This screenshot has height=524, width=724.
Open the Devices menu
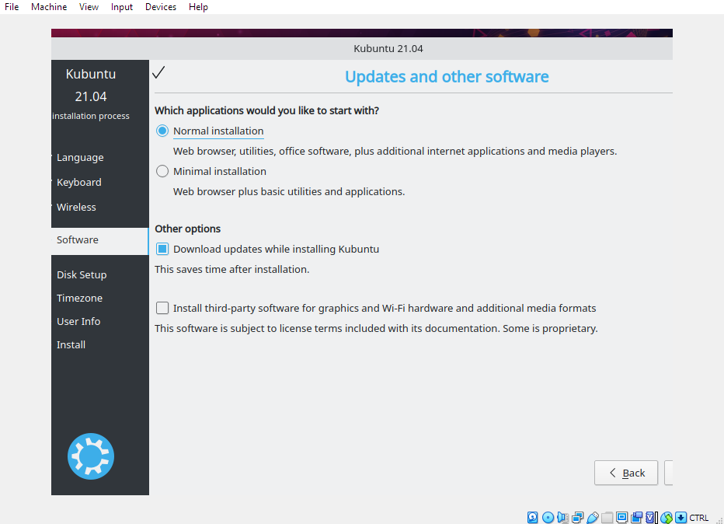tap(161, 7)
